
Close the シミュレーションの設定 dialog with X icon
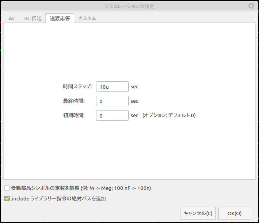(x=251, y=6)
